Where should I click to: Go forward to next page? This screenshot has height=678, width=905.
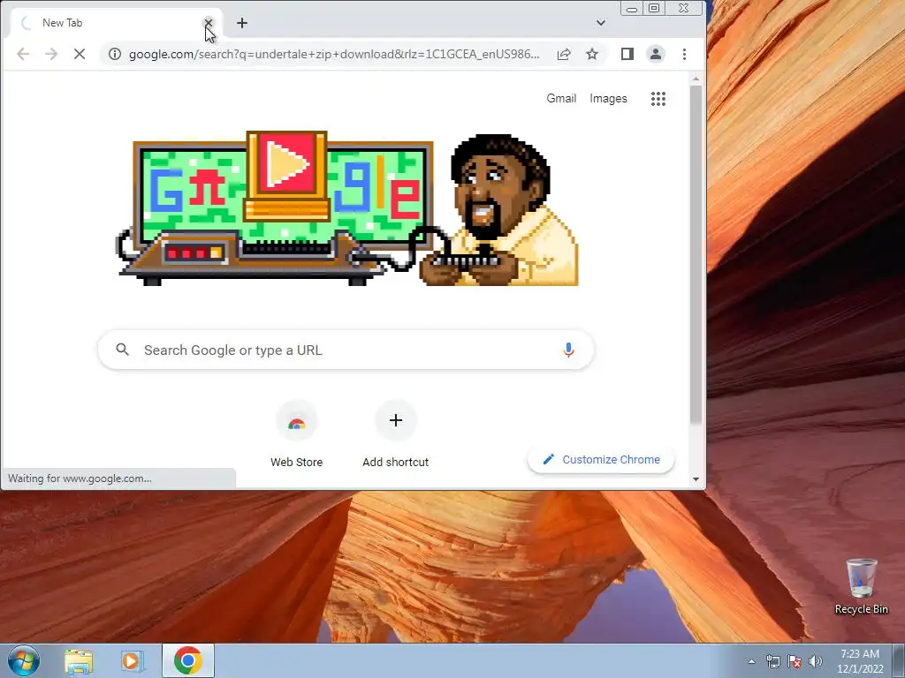[x=51, y=54]
